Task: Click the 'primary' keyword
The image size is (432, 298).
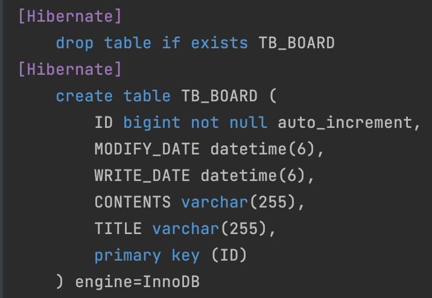Action: pyautogui.click(x=127, y=255)
